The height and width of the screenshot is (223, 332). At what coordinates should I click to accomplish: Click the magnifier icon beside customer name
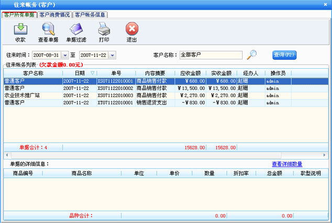[252, 54]
